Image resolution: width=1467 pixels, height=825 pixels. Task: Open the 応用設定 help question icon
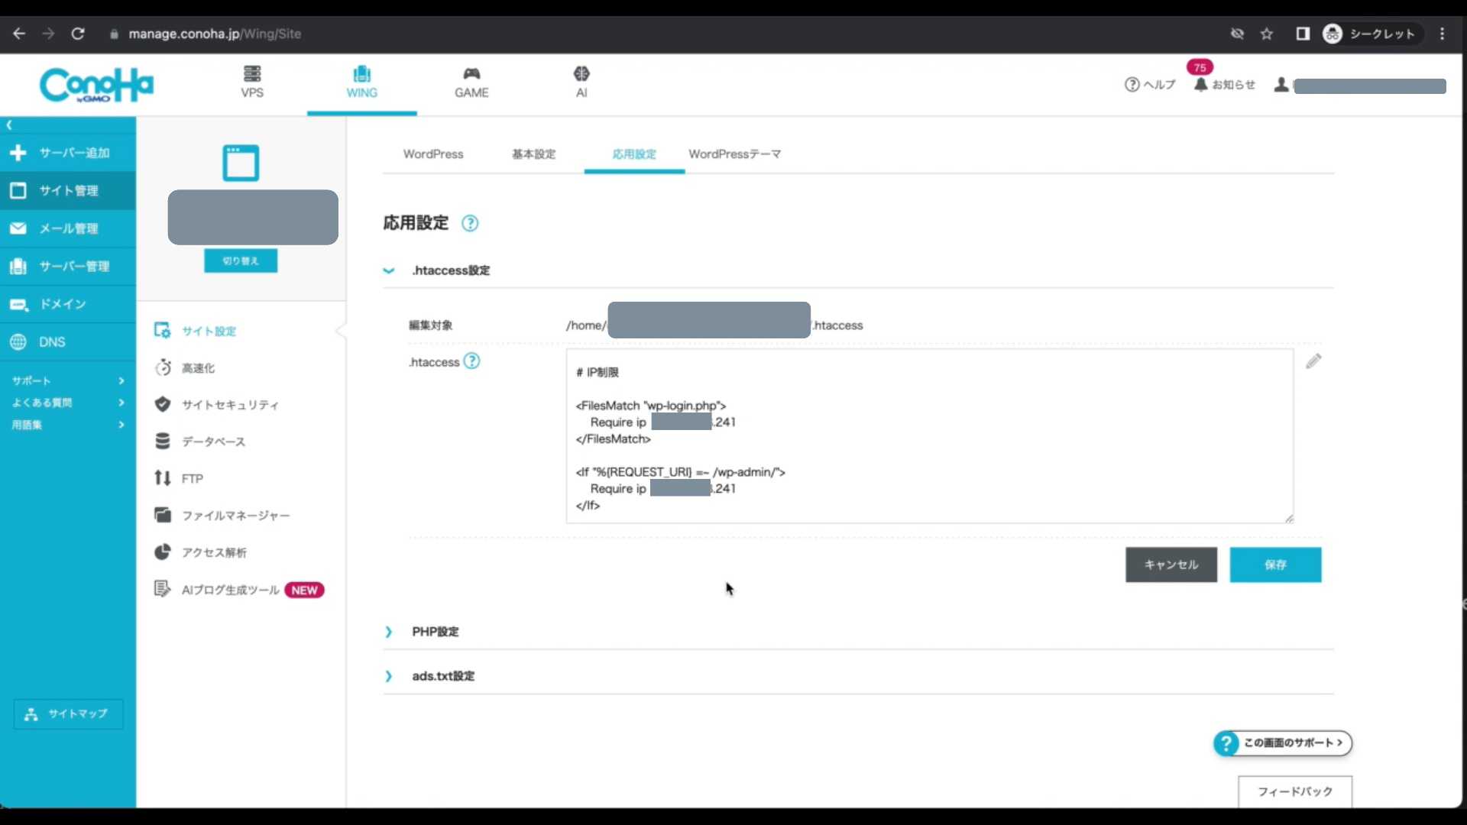[x=470, y=223]
